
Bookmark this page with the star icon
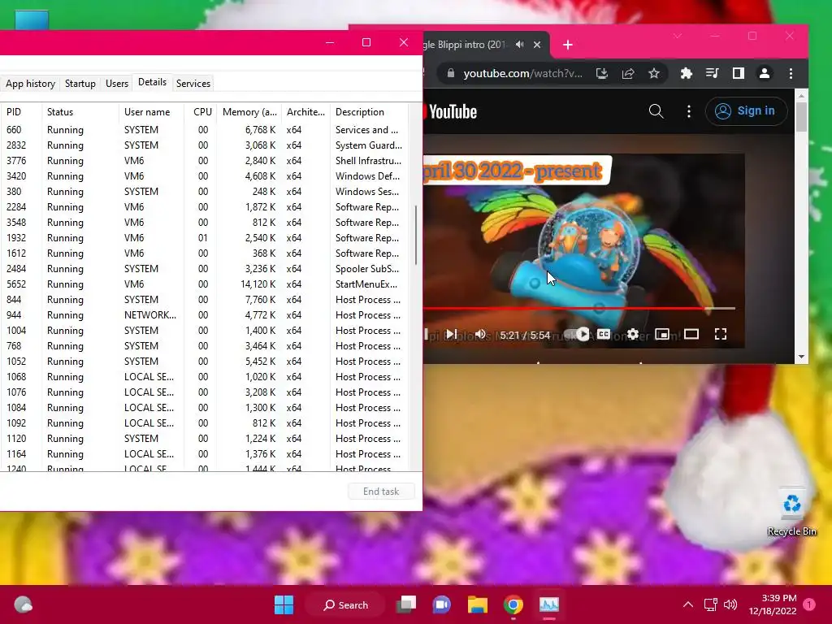654,73
